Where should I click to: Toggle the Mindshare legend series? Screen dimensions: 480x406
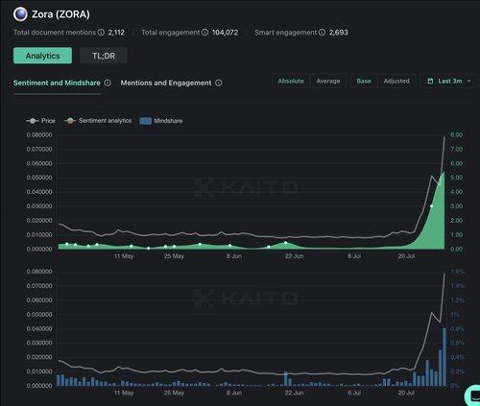tap(161, 121)
